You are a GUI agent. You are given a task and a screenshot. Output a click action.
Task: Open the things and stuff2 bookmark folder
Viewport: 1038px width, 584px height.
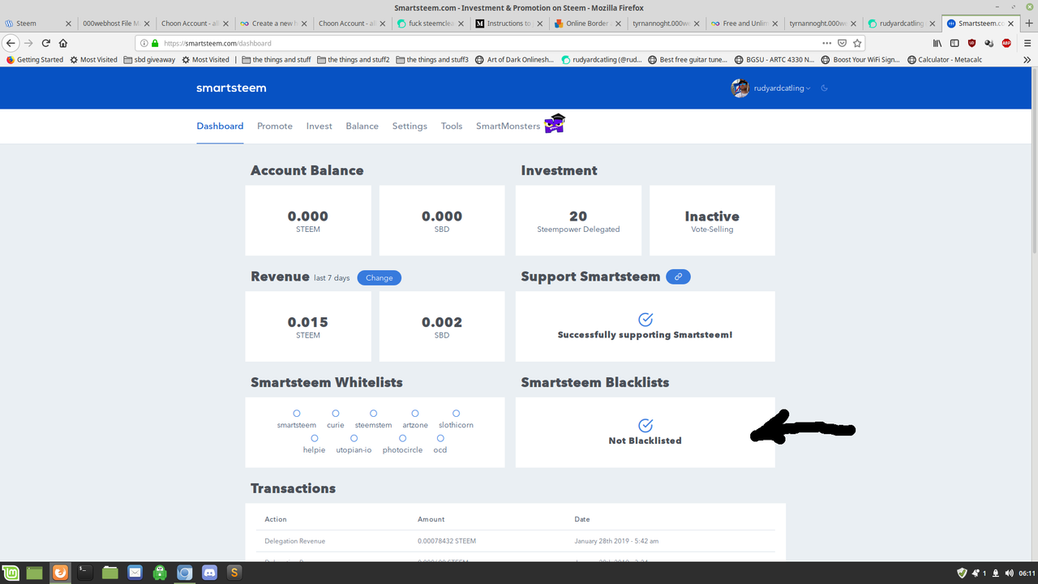pos(354,60)
